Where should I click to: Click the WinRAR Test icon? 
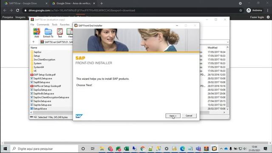point(59,33)
